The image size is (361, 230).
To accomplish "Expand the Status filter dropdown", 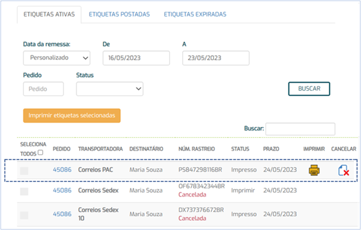I will pos(109,89).
